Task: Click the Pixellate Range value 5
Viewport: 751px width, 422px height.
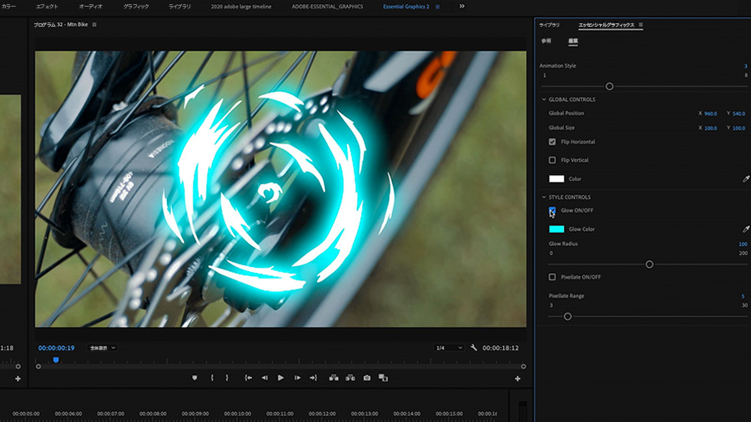Action: click(743, 297)
